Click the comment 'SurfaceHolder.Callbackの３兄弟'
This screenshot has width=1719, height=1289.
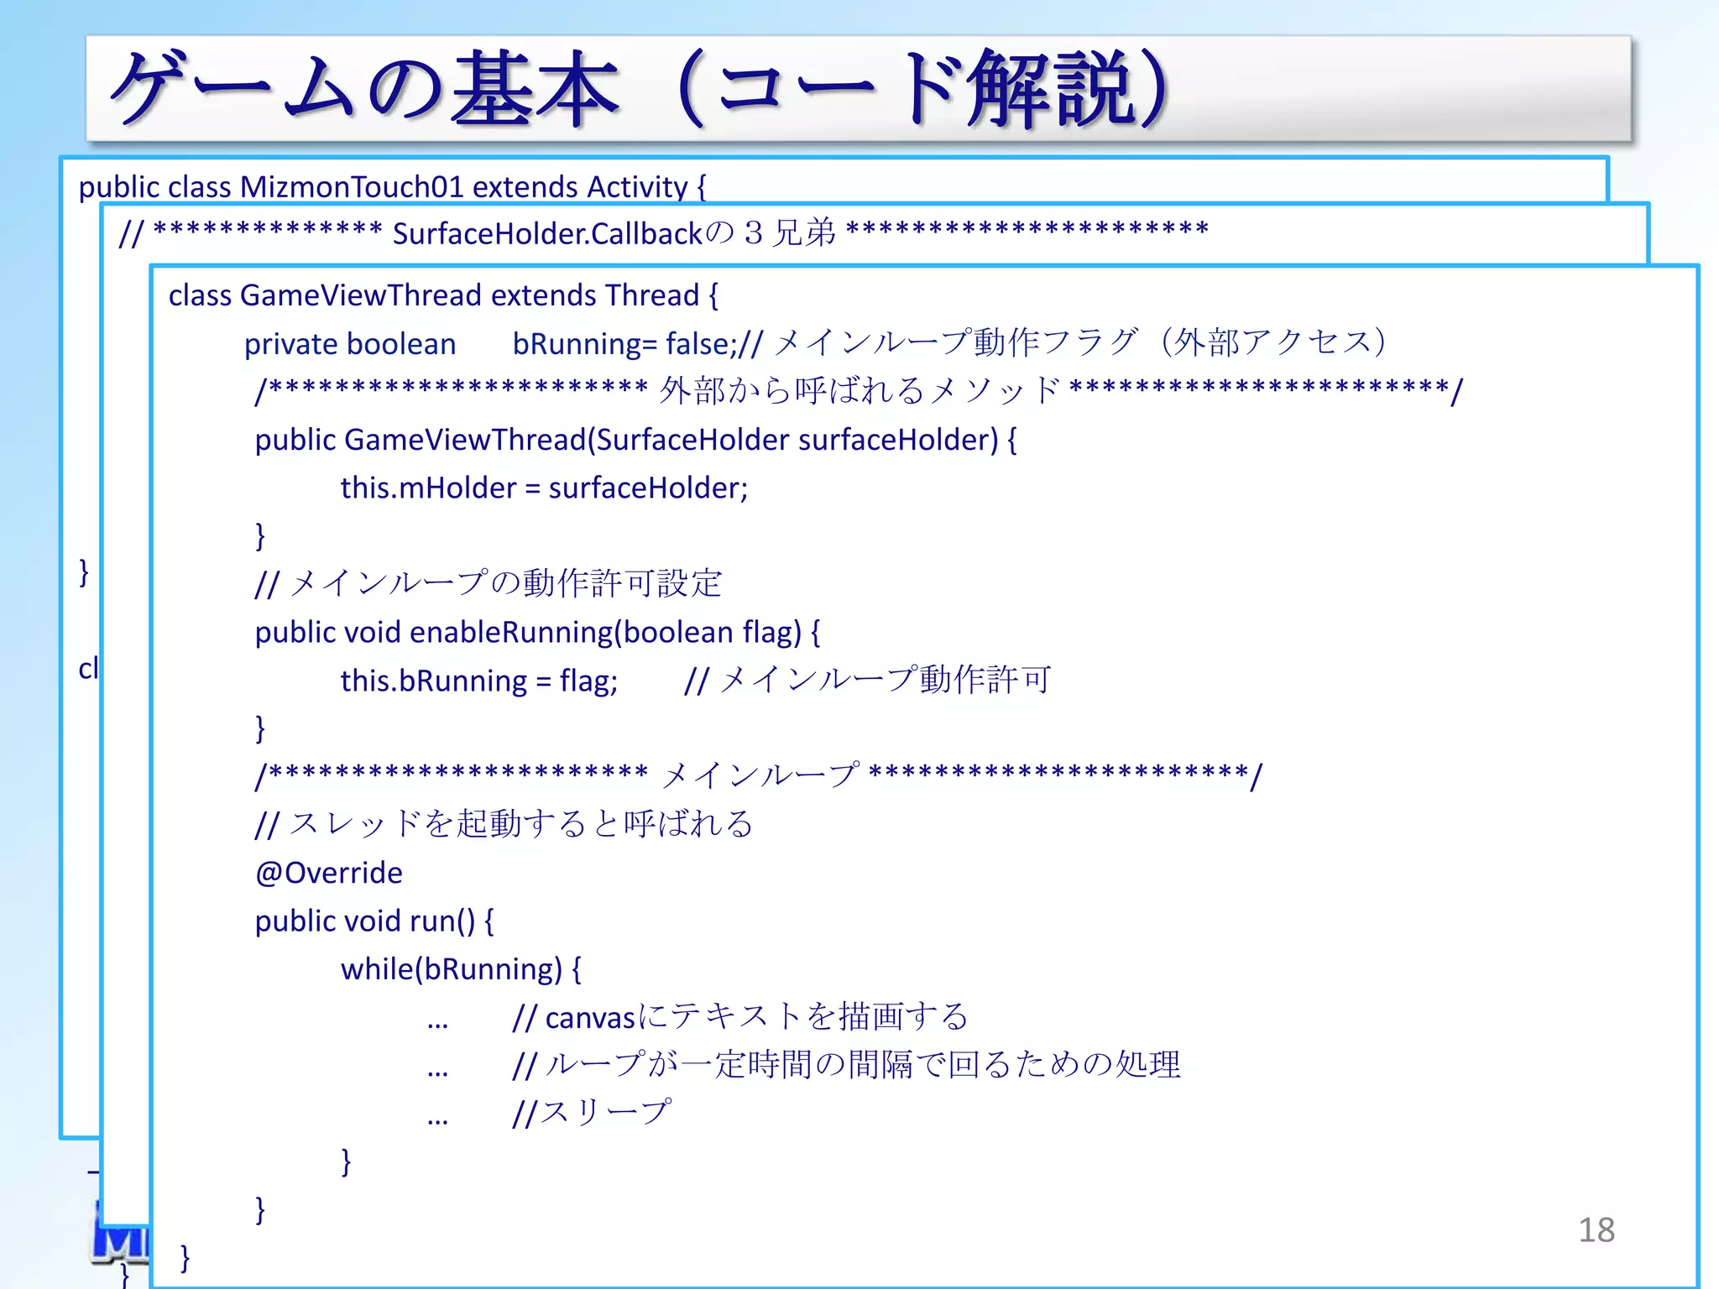[614, 232]
